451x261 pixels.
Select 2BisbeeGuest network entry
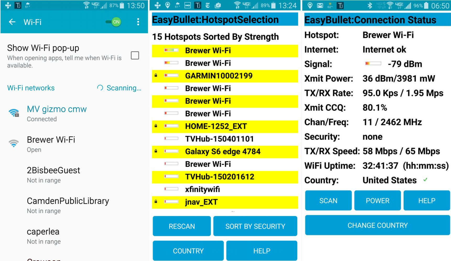click(74, 175)
